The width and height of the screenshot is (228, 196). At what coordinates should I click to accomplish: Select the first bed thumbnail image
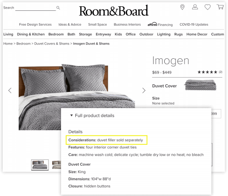tap(40, 165)
